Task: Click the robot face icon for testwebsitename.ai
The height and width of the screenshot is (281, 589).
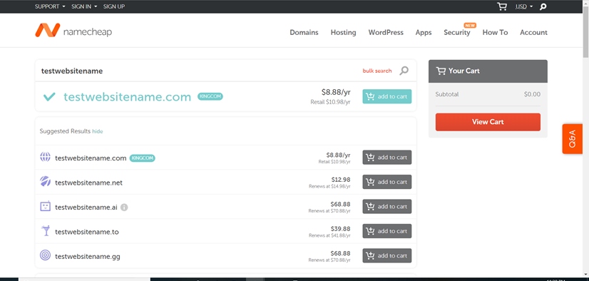Action: click(x=45, y=206)
